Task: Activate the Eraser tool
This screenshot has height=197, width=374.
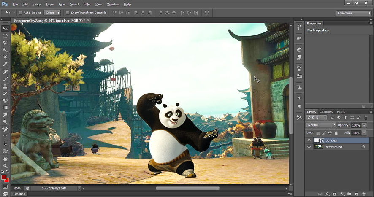Action: coord(5,100)
